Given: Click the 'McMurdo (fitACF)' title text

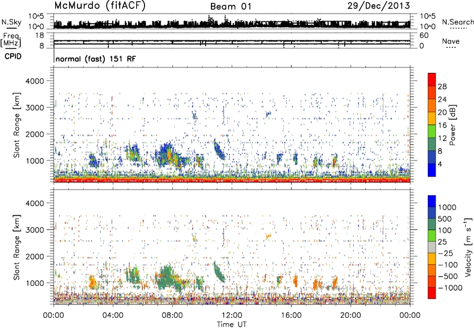Looking at the screenshot, I should [x=100, y=6].
